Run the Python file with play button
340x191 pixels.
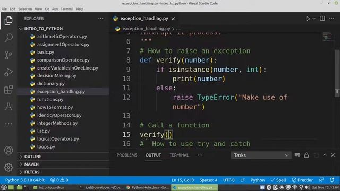pyautogui.click(x=308, y=19)
